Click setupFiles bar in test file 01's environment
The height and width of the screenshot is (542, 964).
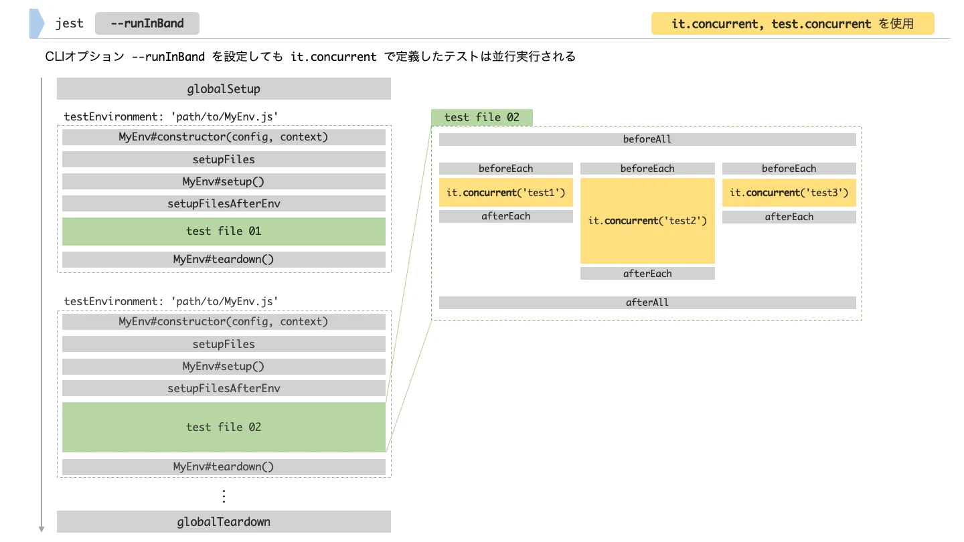click(x=224, y=159)
